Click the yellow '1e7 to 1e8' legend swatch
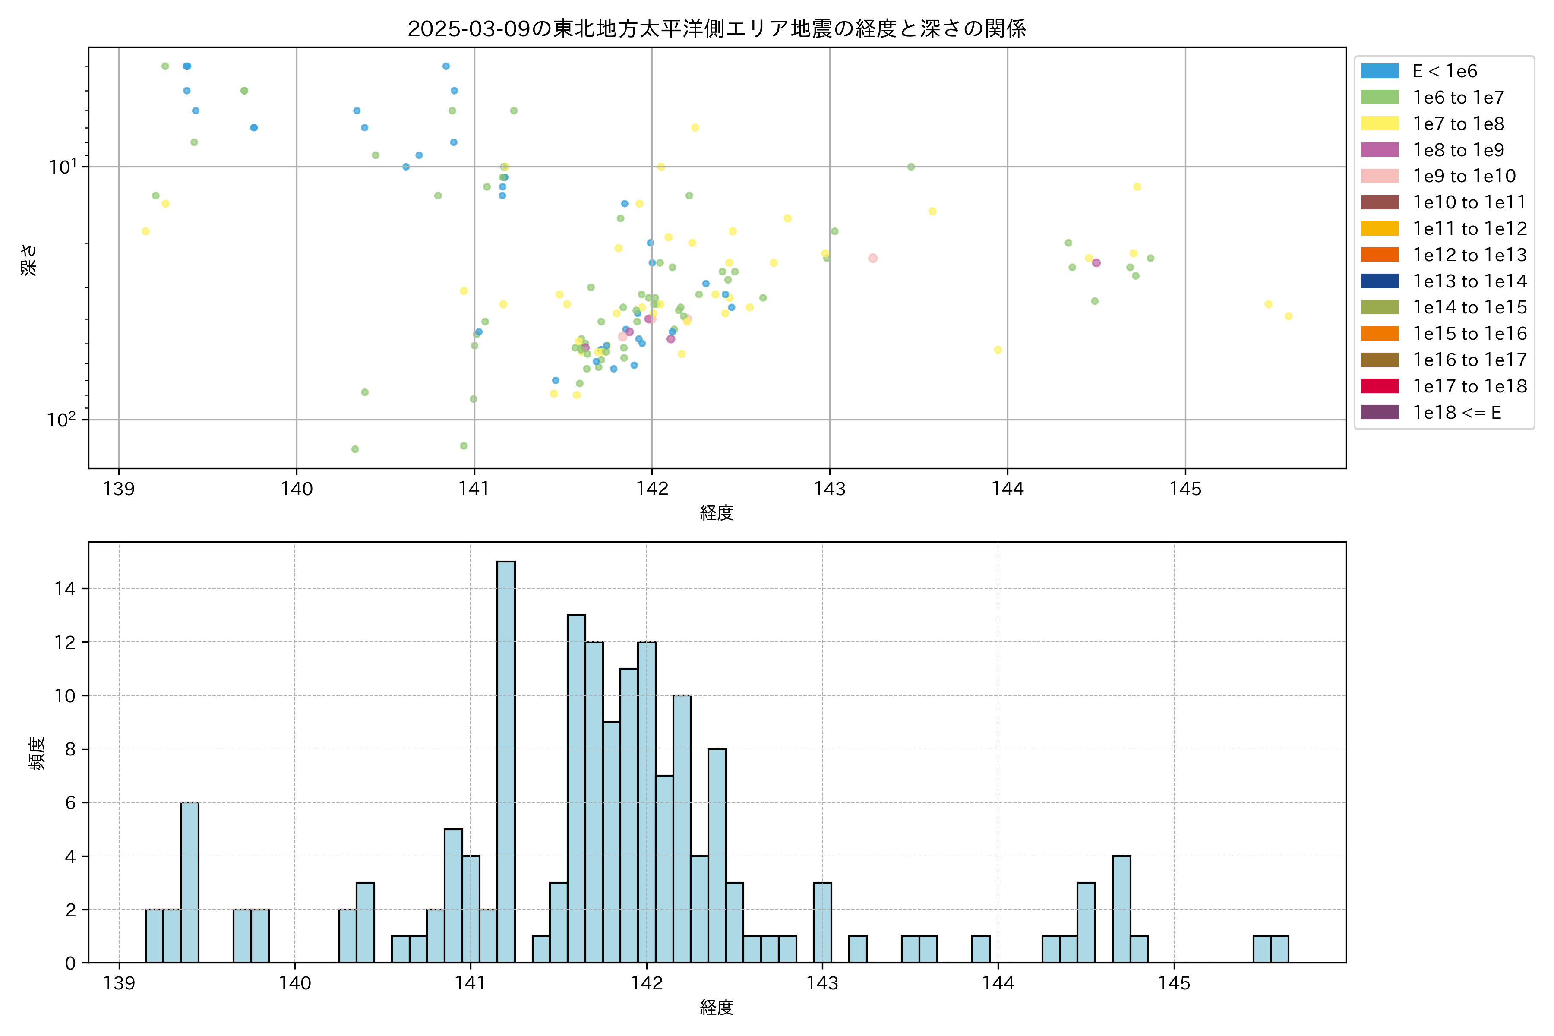The width and height of the screenshot is (1554, 1036). [1379, 123]
